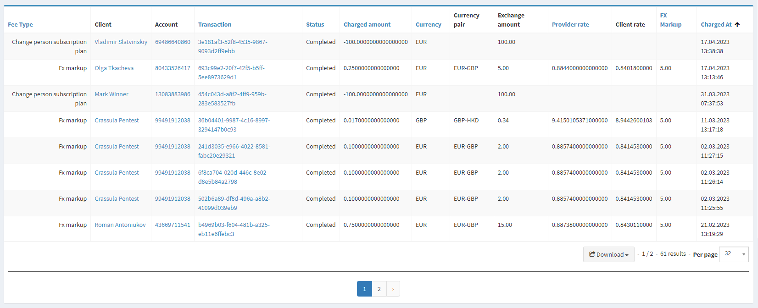Sort by Currency column header
This screenshot has height=308, width=758.
click(428, 25)
